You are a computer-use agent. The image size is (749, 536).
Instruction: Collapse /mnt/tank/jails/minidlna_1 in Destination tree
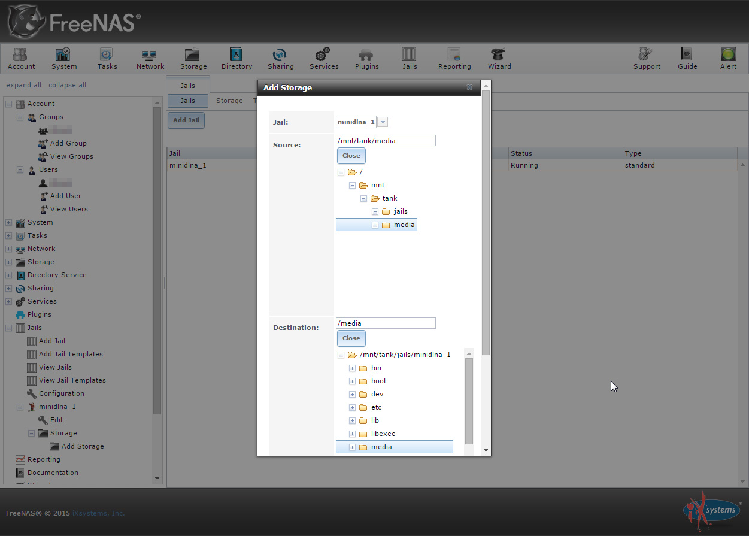coord(341,355)
